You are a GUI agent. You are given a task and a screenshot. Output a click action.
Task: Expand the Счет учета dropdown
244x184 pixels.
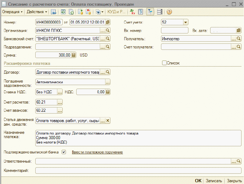[185, 22]
